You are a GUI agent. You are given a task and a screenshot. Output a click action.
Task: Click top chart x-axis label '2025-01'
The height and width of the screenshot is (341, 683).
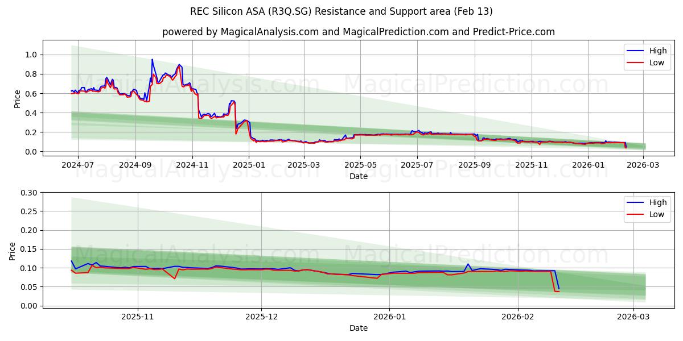coord(250,165)
